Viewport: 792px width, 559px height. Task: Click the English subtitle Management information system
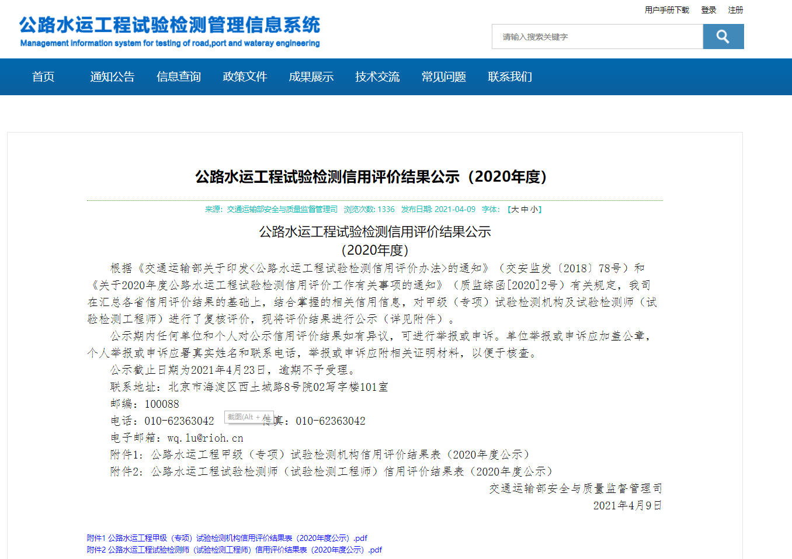click(170, 43)
